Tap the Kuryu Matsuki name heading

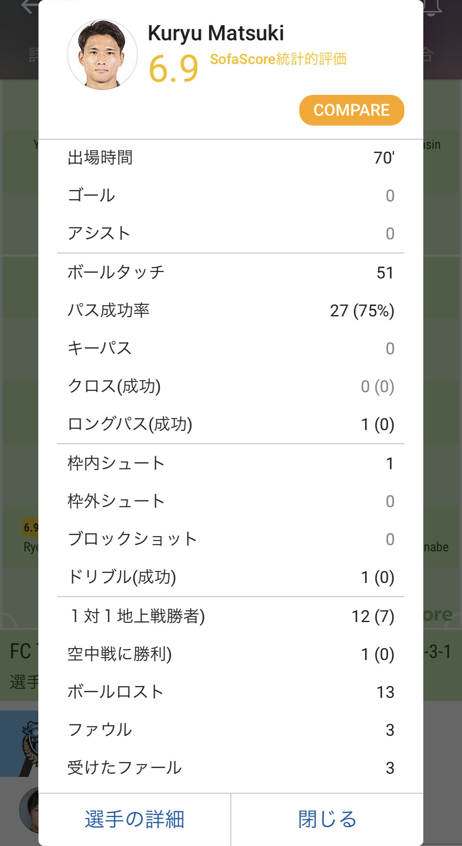click(216, 33)
